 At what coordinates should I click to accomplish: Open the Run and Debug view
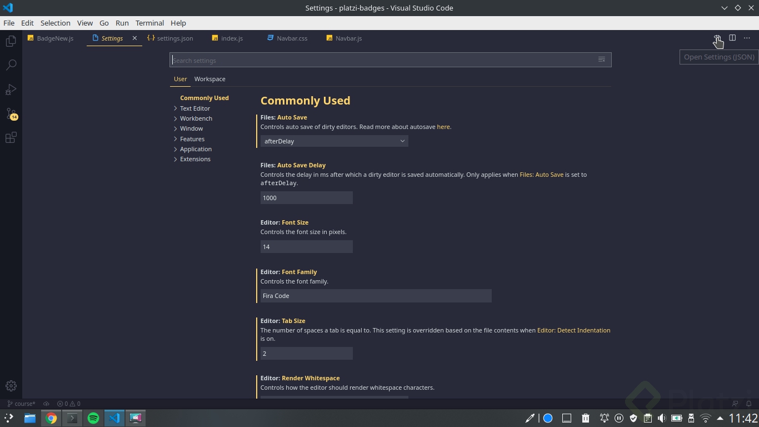(11, 90)
